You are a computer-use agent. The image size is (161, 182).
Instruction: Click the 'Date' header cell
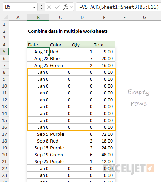click(38, 45)
